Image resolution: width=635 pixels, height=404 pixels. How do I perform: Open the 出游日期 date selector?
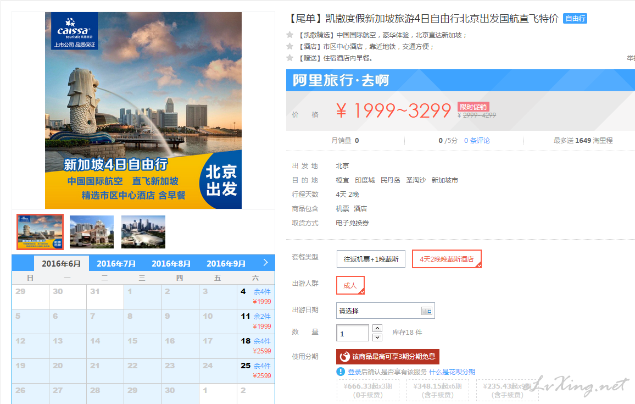[x=386, y=311]
